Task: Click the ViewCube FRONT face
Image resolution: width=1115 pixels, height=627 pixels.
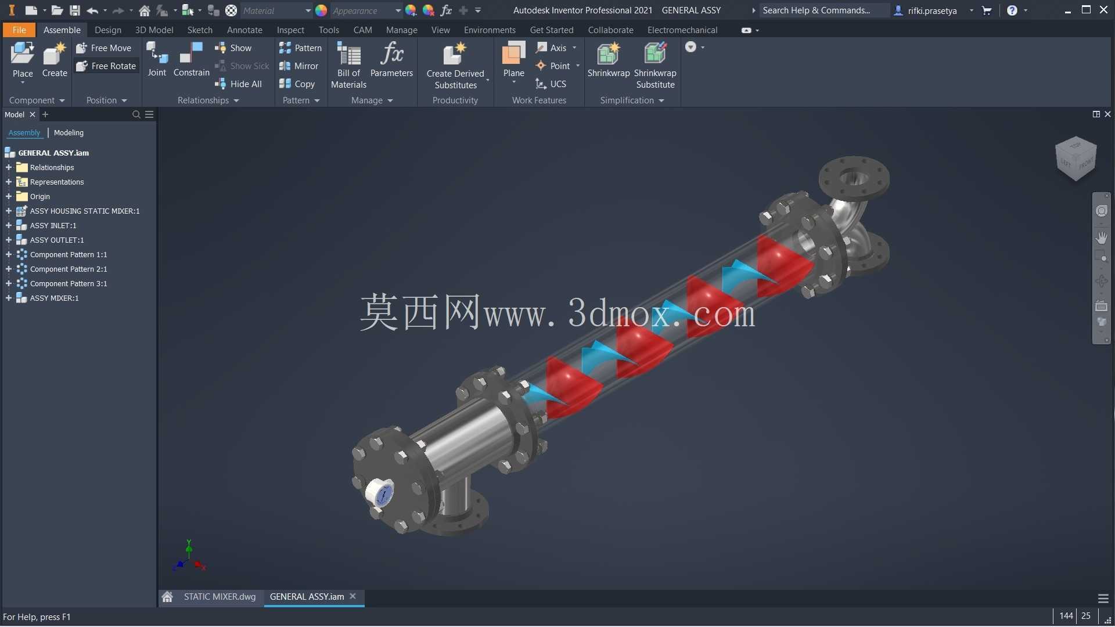Action: click(1086, 165)
